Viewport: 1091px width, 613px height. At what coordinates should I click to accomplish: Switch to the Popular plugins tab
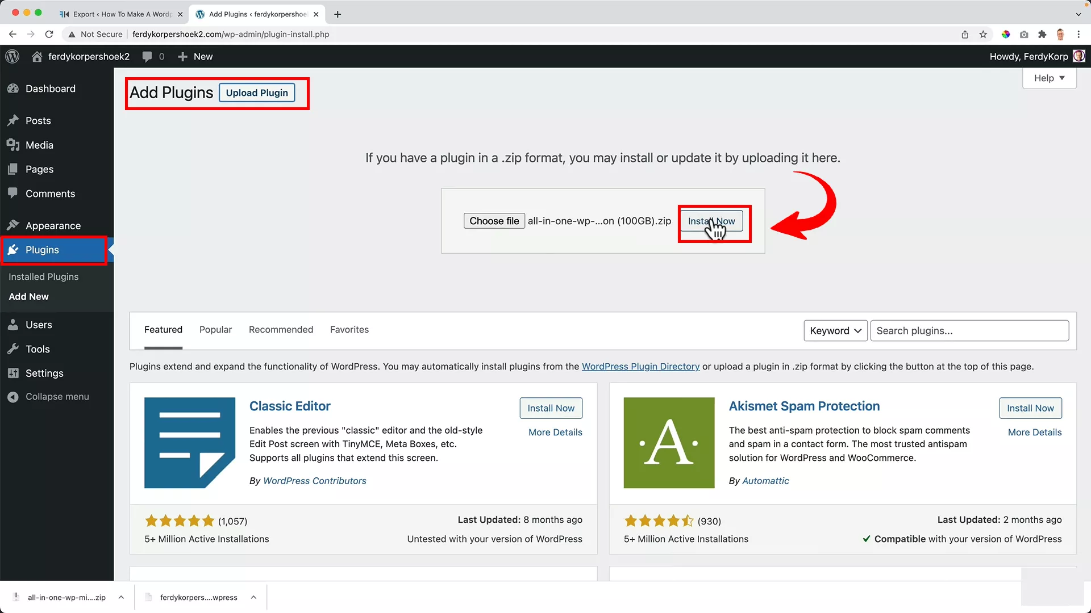tap(215, 329)
